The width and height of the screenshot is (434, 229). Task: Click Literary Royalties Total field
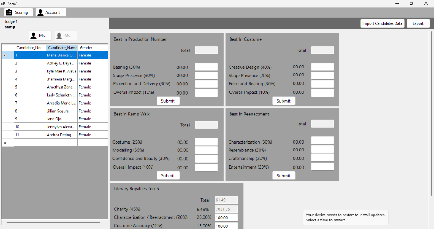pyautogui.click(x=226, y=200)
